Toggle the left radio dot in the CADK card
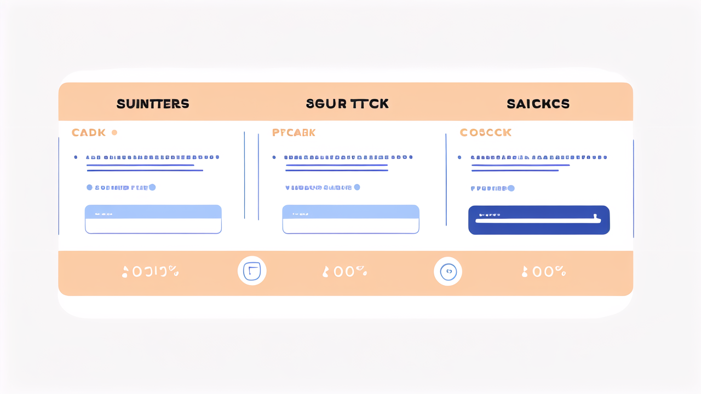701x394 pixels. (x=89, y=187)
